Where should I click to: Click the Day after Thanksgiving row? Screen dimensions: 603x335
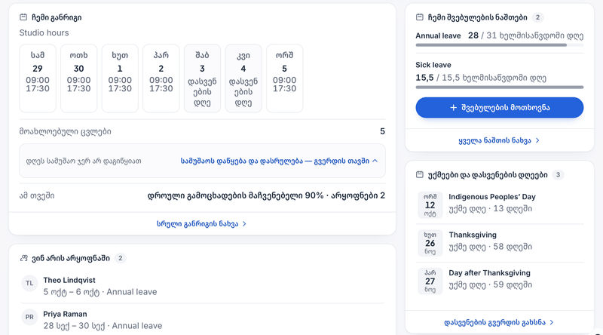(x=500, y=281)
